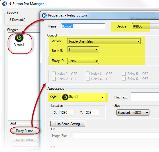Tick the Relay 4 checkbox
159x152 pixels.
pos(87,79)
